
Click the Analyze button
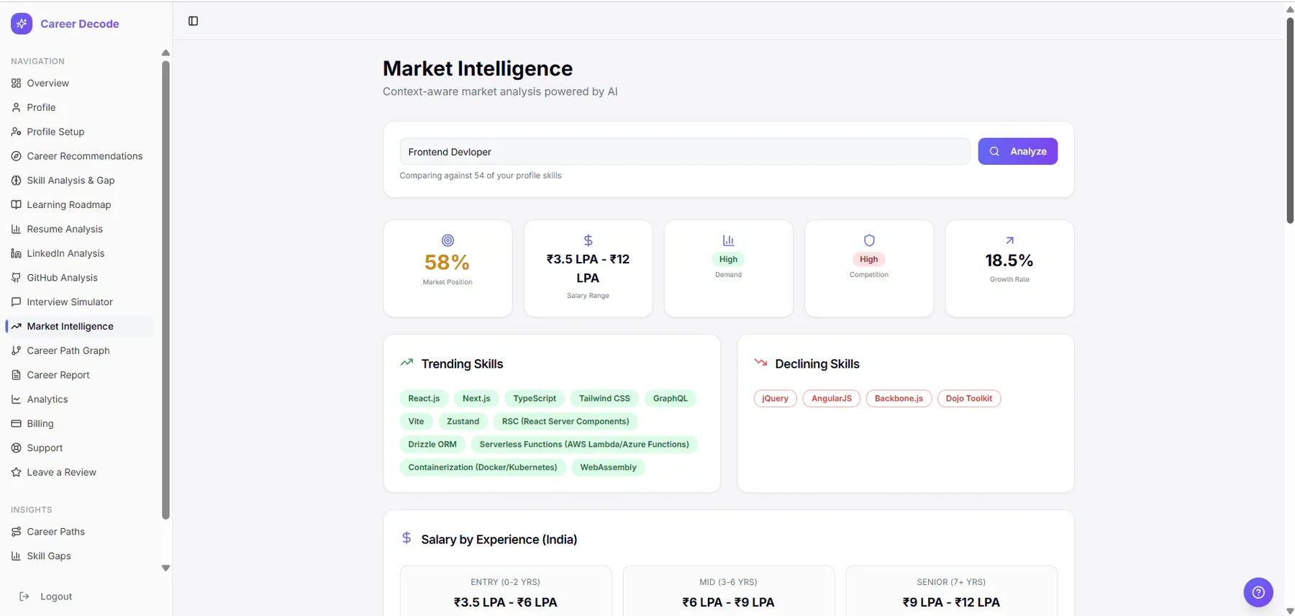[x=1017, y=151]
